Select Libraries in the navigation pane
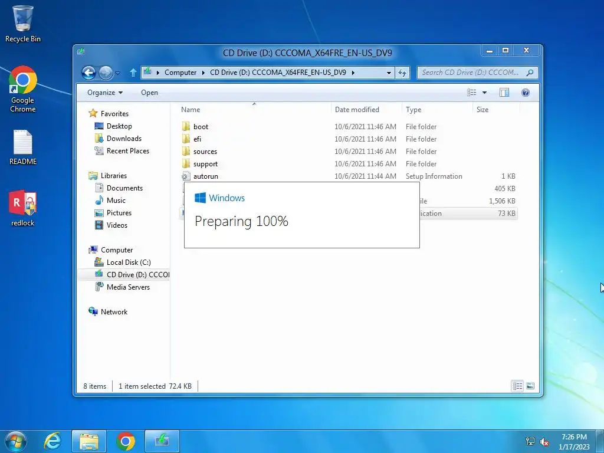 107,175
